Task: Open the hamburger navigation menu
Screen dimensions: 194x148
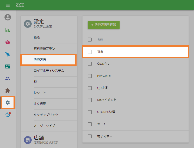Action: point(8,5)
